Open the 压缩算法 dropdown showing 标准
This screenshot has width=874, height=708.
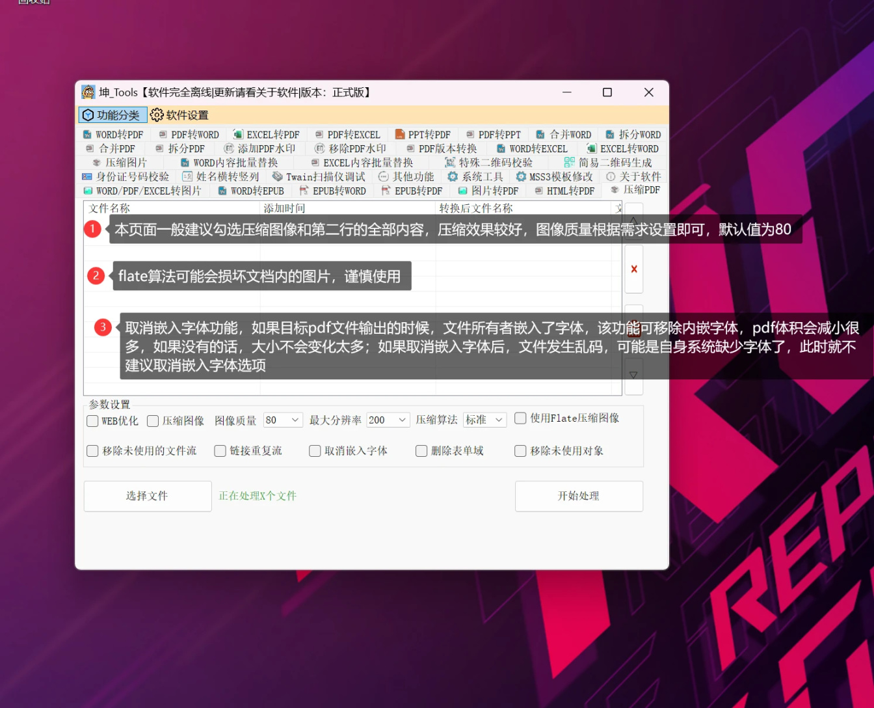point(485,420)
